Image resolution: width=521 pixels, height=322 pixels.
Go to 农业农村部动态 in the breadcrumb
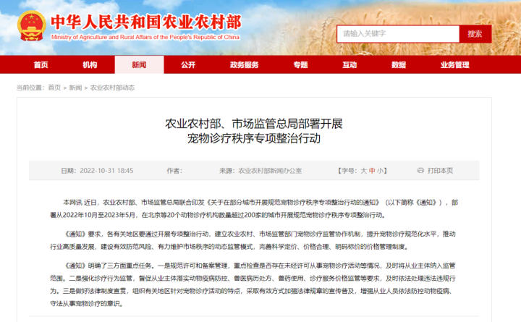click(x=112, y=88)
